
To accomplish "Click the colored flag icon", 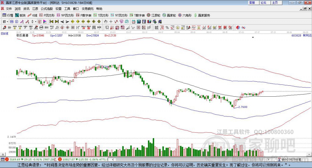I will (x=45, y=22).
